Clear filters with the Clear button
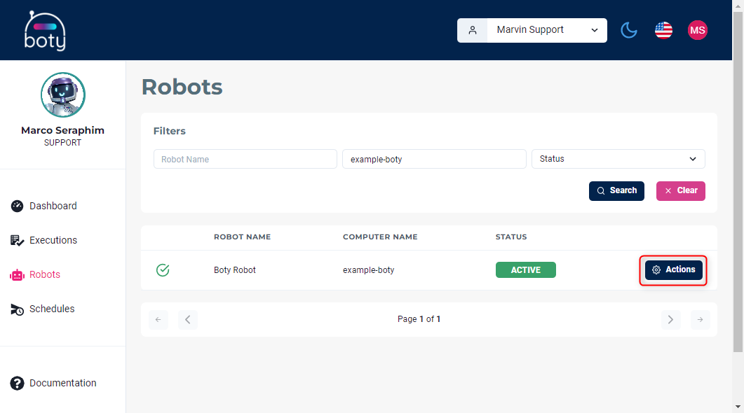This screenshot has width=744, height=413. [x=680, y=191]
